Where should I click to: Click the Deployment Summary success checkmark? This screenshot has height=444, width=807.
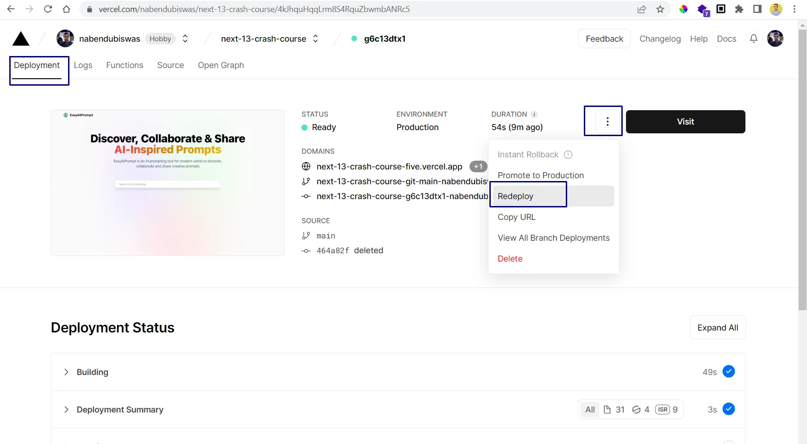(729, 409)
